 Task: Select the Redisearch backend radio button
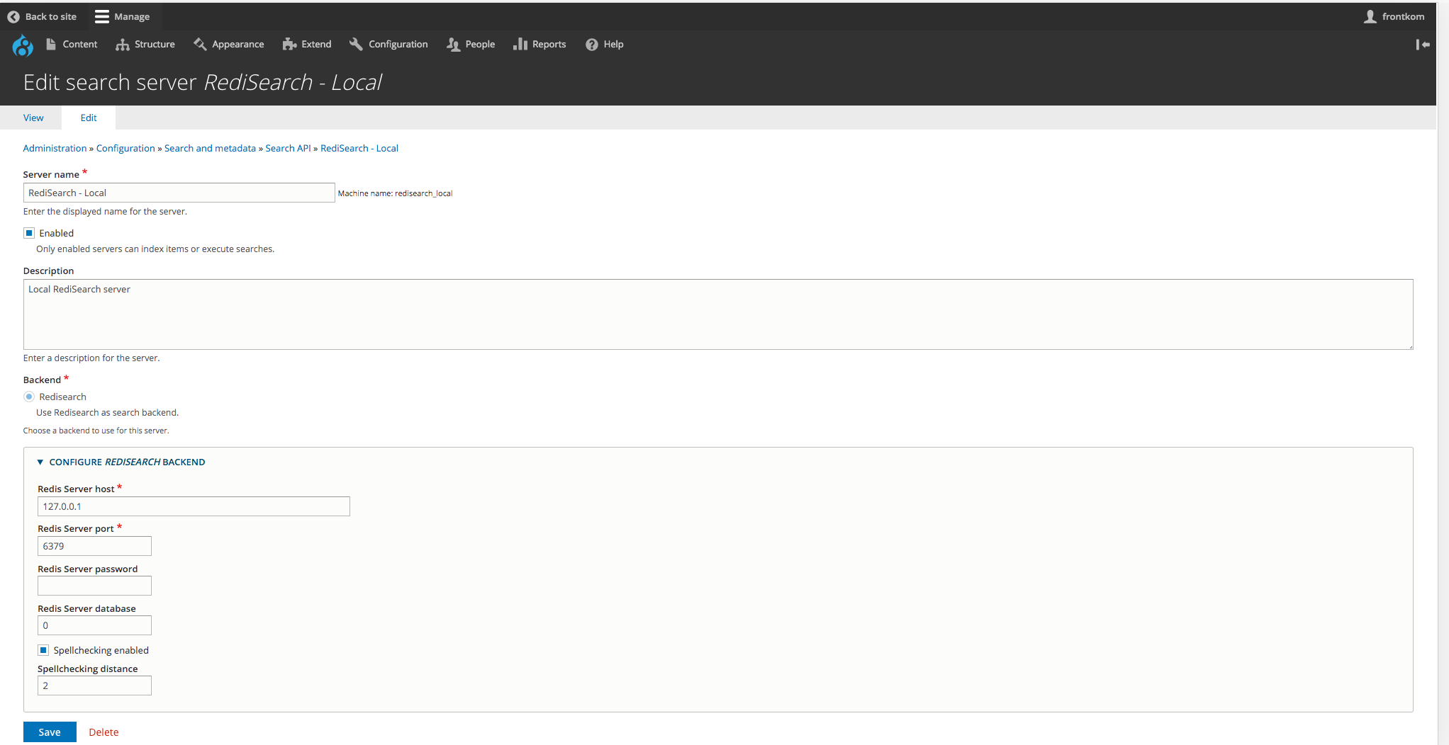coord(29,397)
